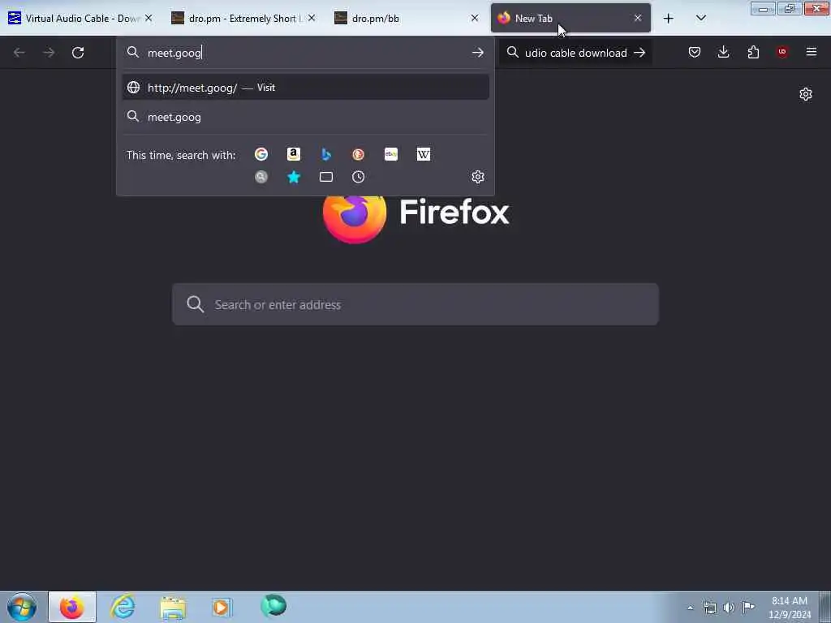Open a new tab with plus button
Viewport: 831px width, 623px height.
click(669, 19)
